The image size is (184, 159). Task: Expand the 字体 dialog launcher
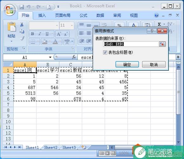pos(73,48)
